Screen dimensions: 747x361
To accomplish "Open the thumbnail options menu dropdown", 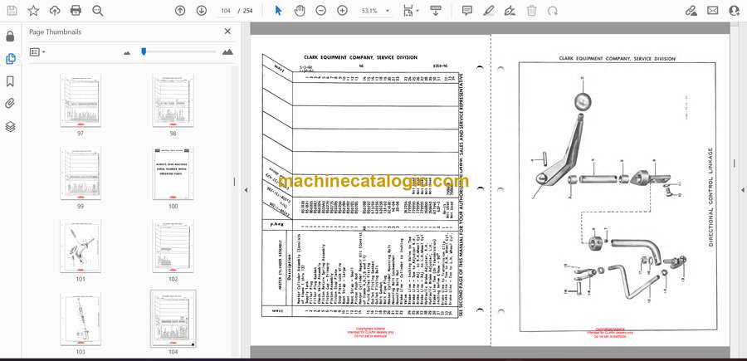I will pos(37,52).
